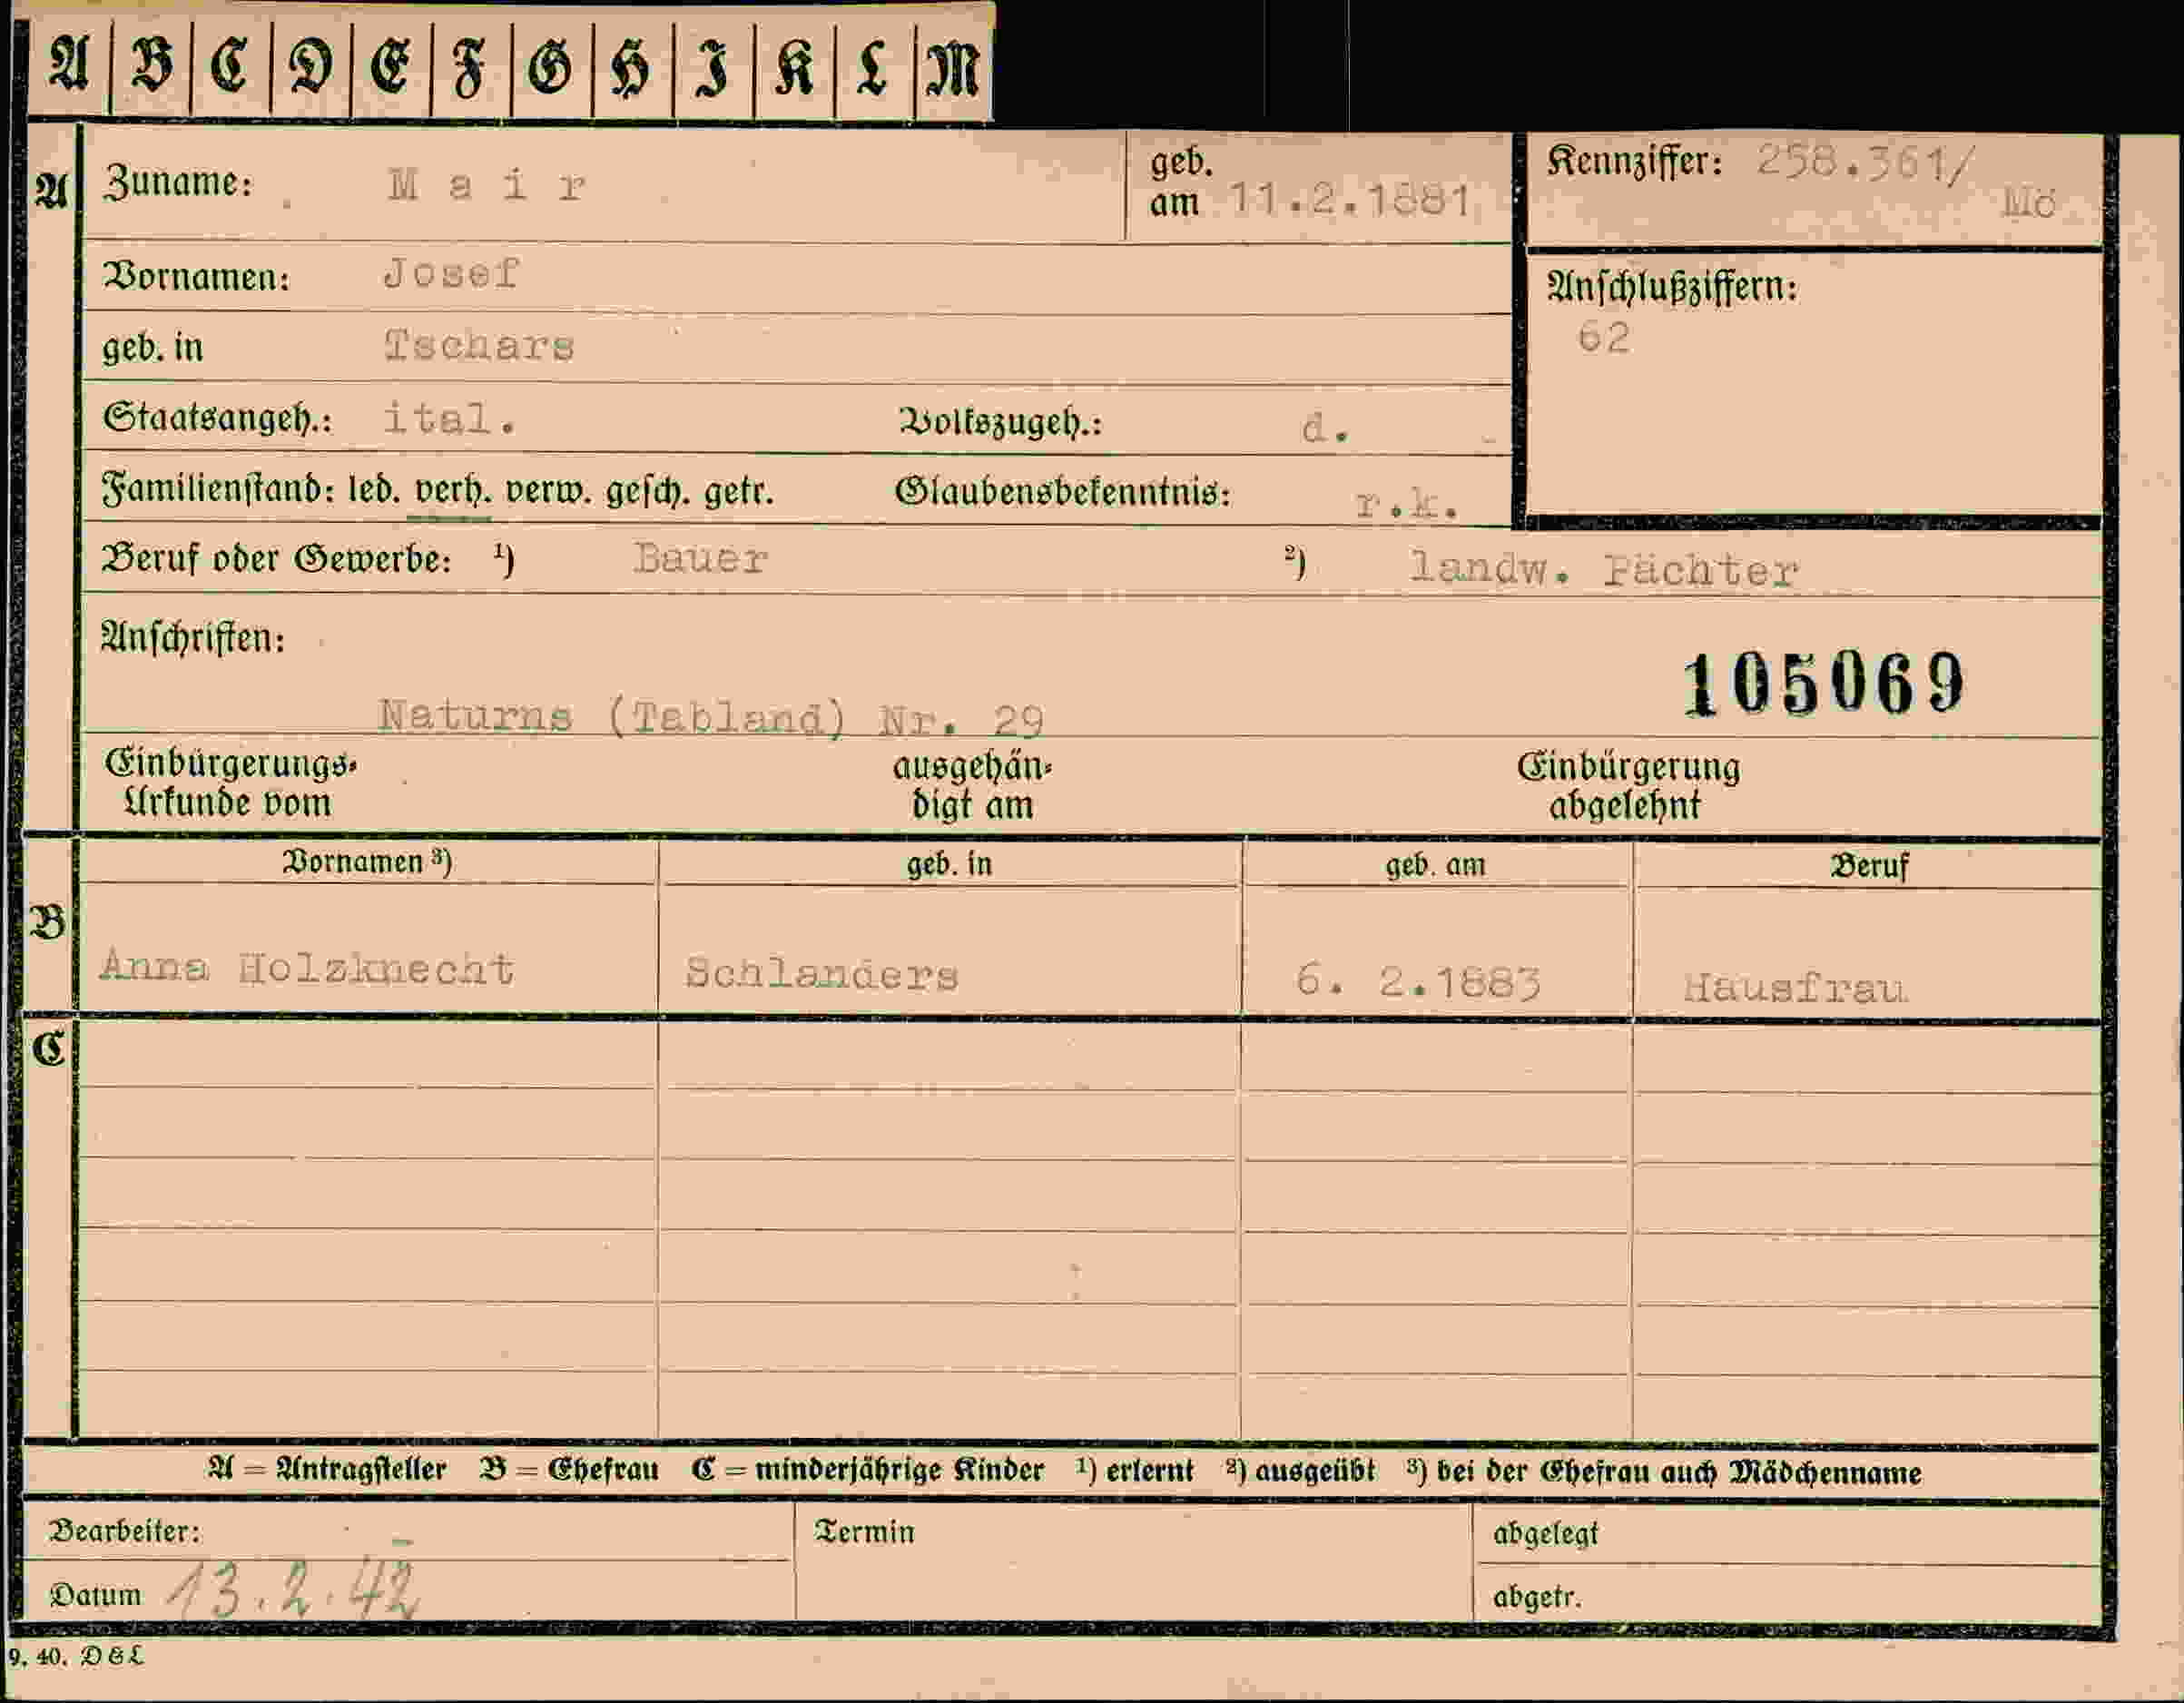Select index tab letter L
This screenshot has height=1703, width=2184.
(x=873, y=68)
